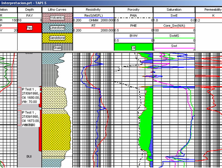Screen dimensions: 222x168
Task: Click the Volcanics lithology legend pattern
Action: pyautogui.click(x=57, y=18)
